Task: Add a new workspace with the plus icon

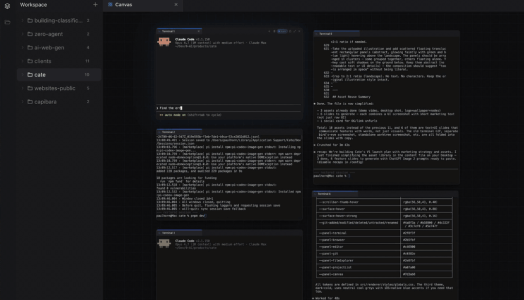Action: (95, 5)
